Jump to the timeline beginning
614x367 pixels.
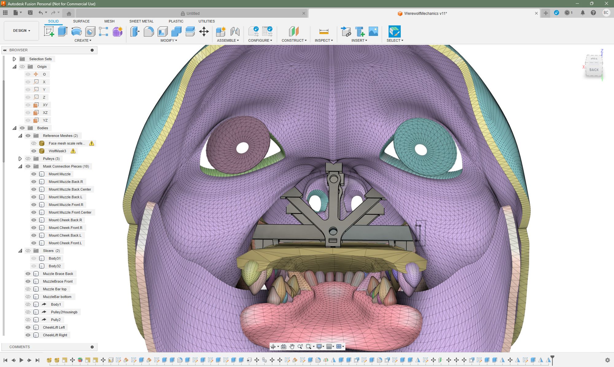point(6,360)
